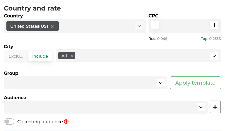Click the recommended rate 0.04$ value

point(162,39)
